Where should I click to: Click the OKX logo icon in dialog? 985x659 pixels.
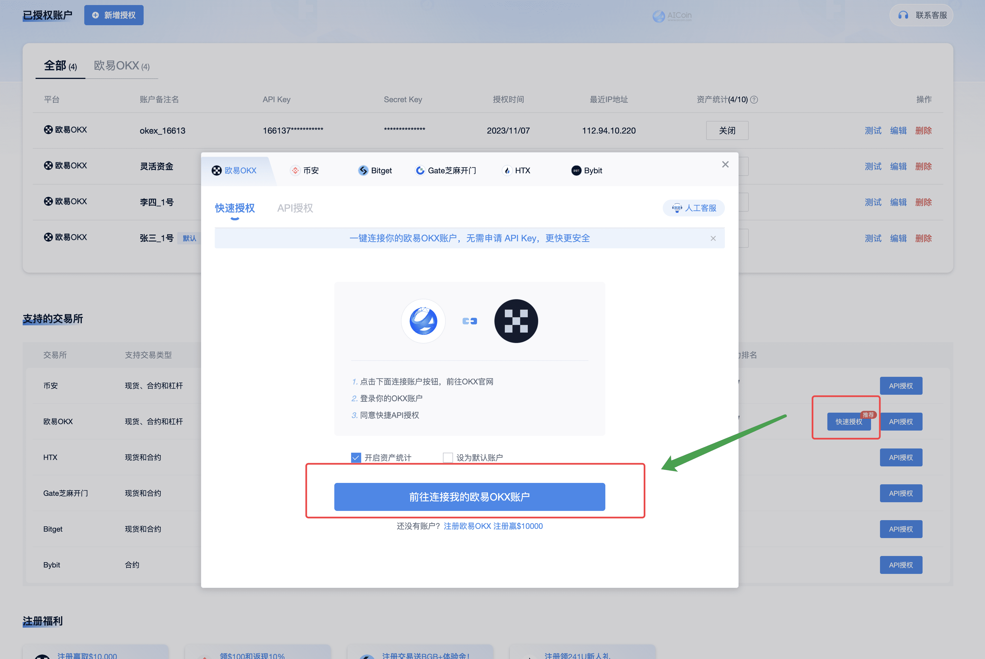516,321
